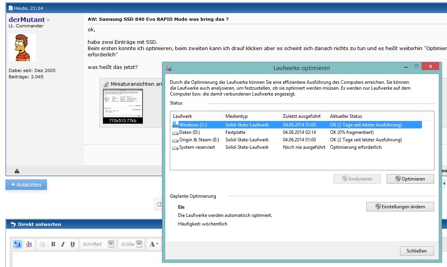Screen dimensions: 447x267
Task: Click the Laufwerke optimieren title bar icon
Action: coord(169,68)
